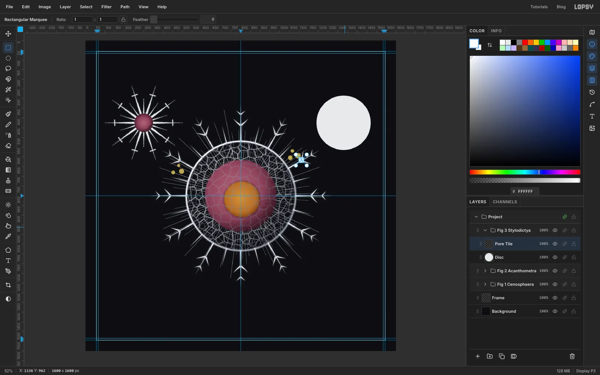The width and height of the screenshot is (600, 375).
Task: Select the Magic Wand tool
Action: tap(8, 90)
